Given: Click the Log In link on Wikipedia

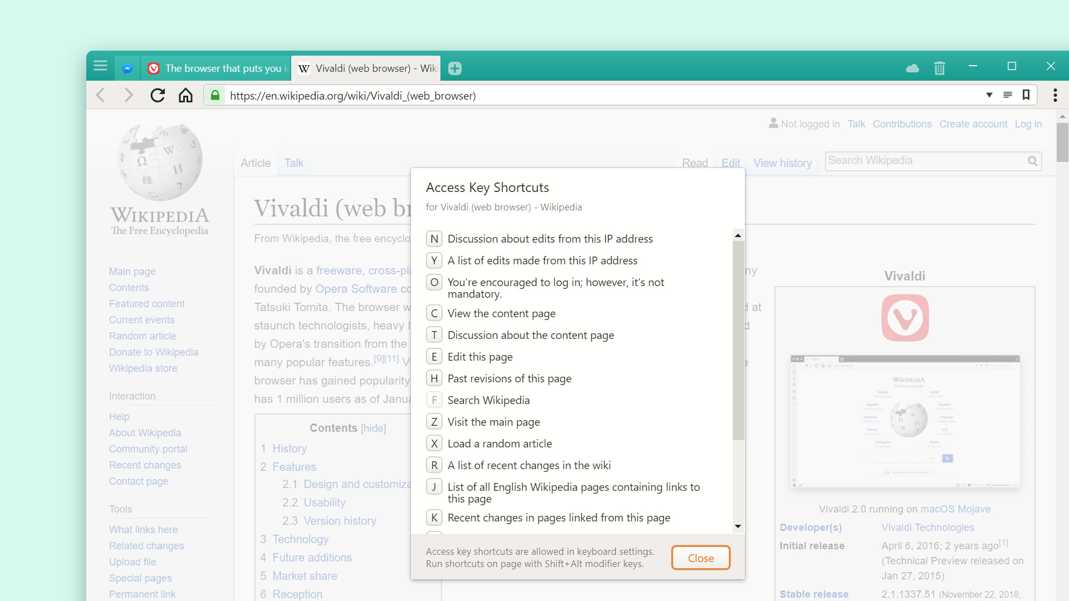Looking at the screenshot, I should click(1028, 124).
